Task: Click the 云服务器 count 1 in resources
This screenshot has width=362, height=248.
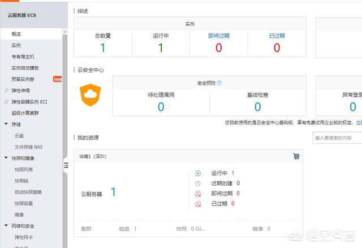Action: (113, 192)
